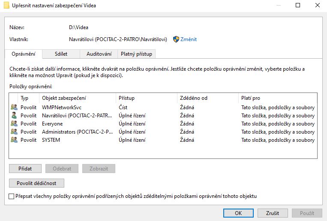Screen dimensions: 327x221
Task: Confirm with the OK button
Action: tap(238, 213)
